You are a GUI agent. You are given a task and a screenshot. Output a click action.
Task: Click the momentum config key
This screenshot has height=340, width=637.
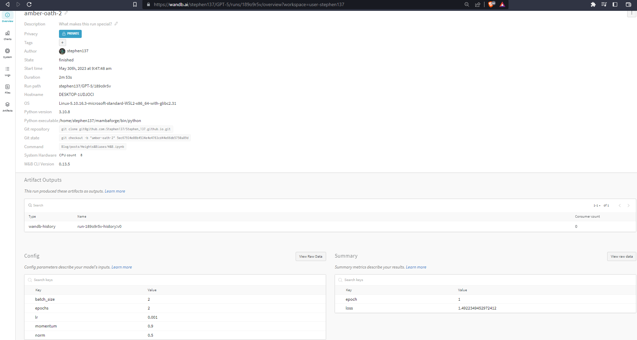point(46,326)
